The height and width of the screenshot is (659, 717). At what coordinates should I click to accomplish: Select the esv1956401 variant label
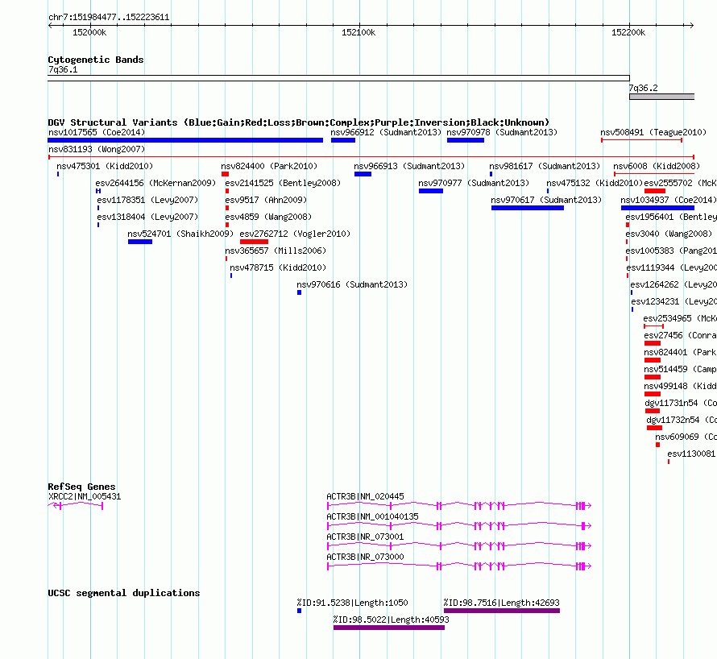pos(671,217)
